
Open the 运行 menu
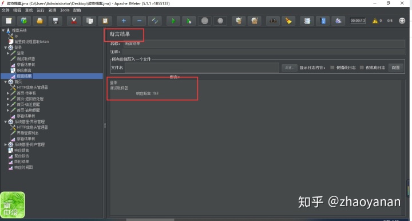[x=41, y=10]
